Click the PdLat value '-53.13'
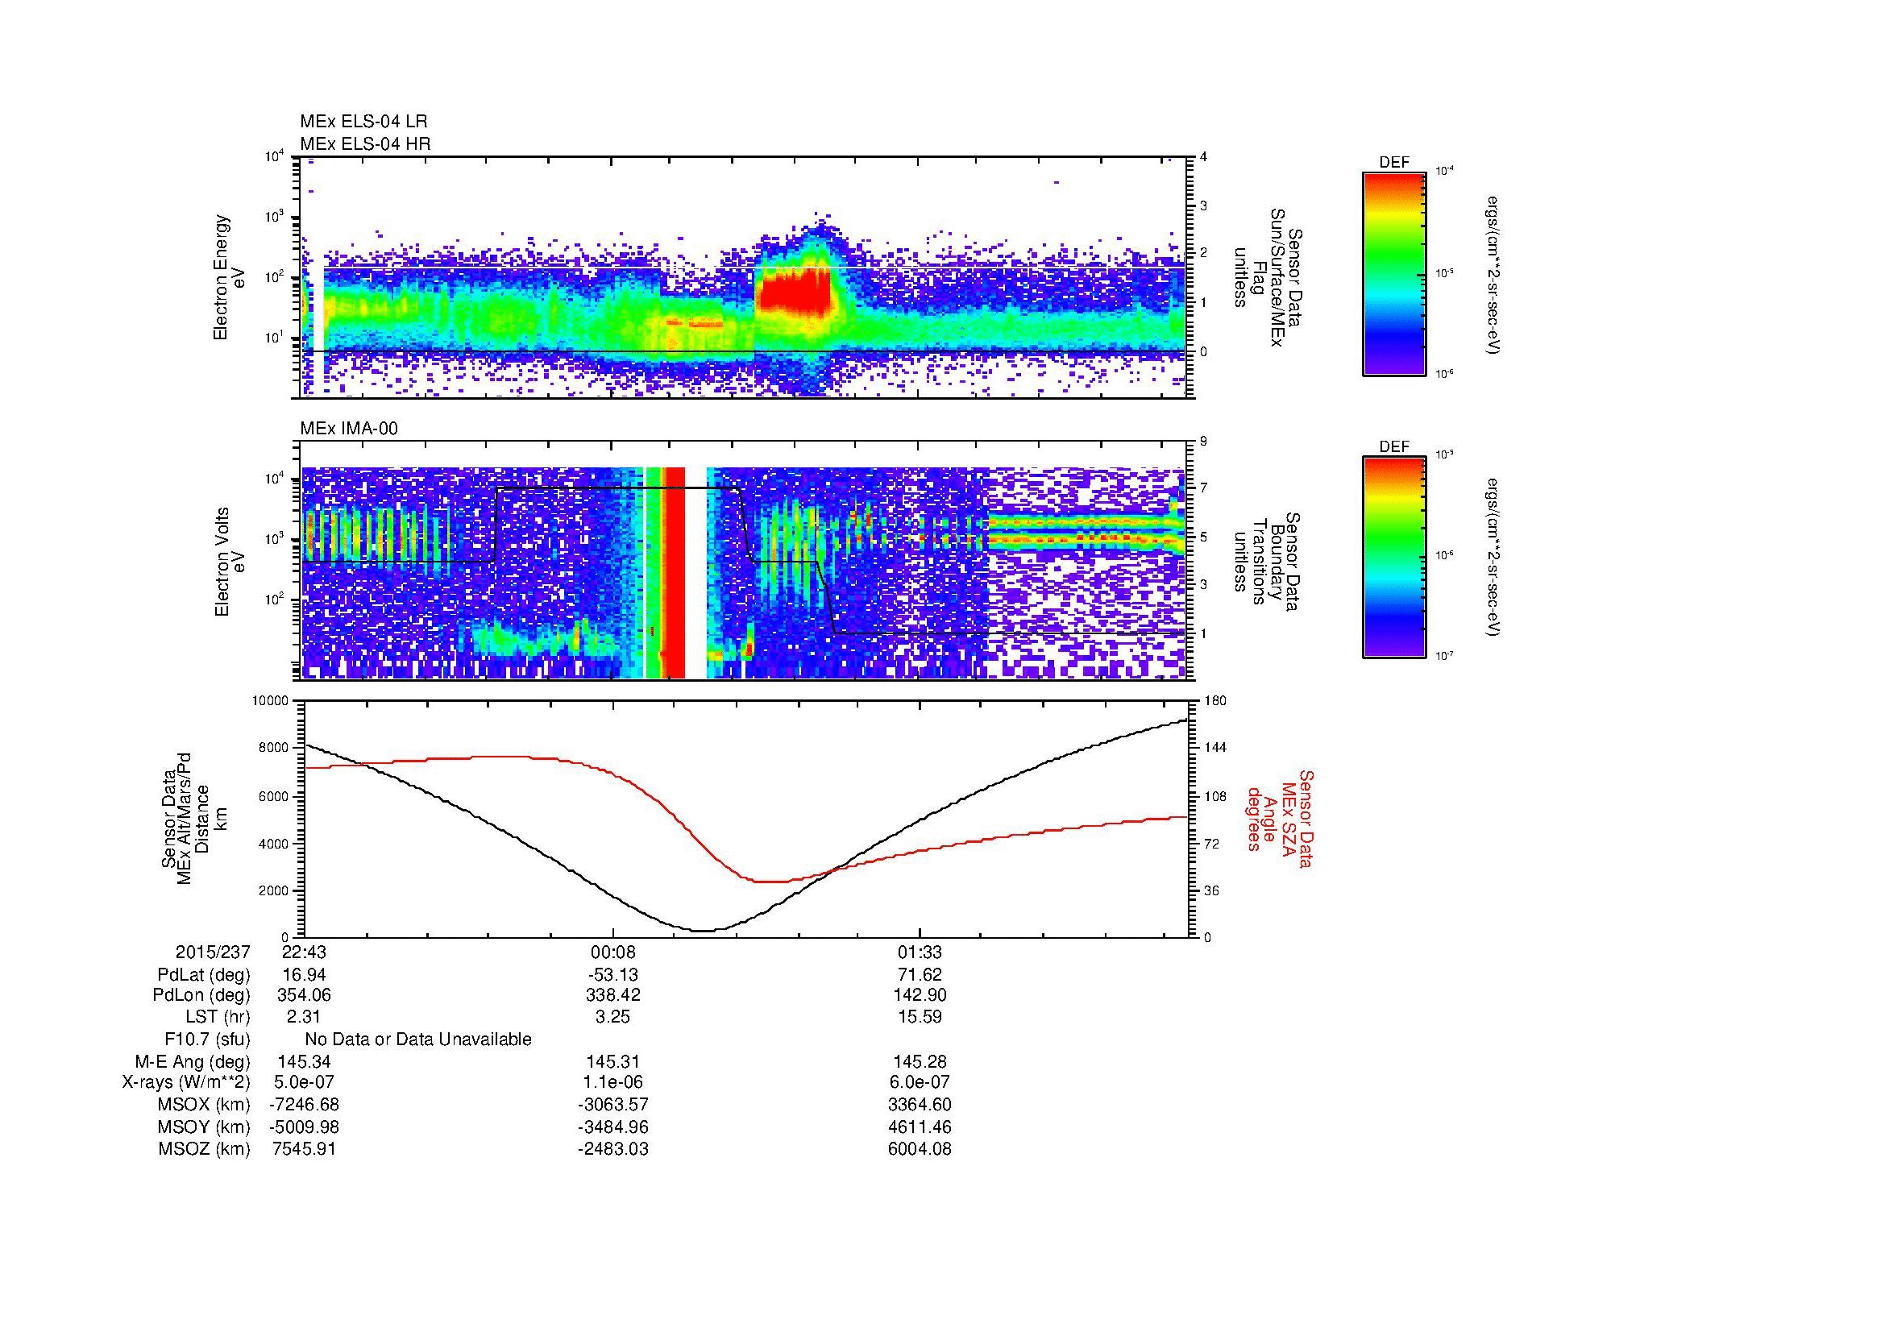1885x1332 pixels. (x=613, y=975)
